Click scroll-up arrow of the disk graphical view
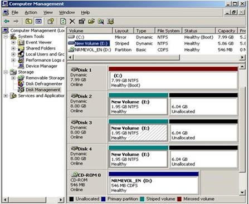Image resolution: width=249 pixels, height=204 pixels. pyautogui.click(x=242, y=66)
